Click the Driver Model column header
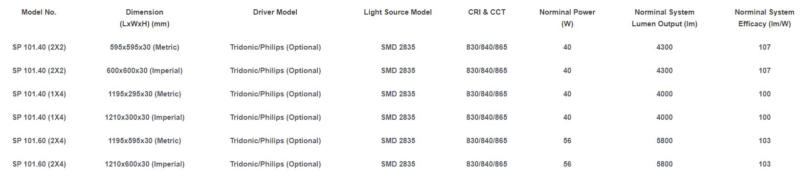 pyautogui.click(x=275, y=12)
